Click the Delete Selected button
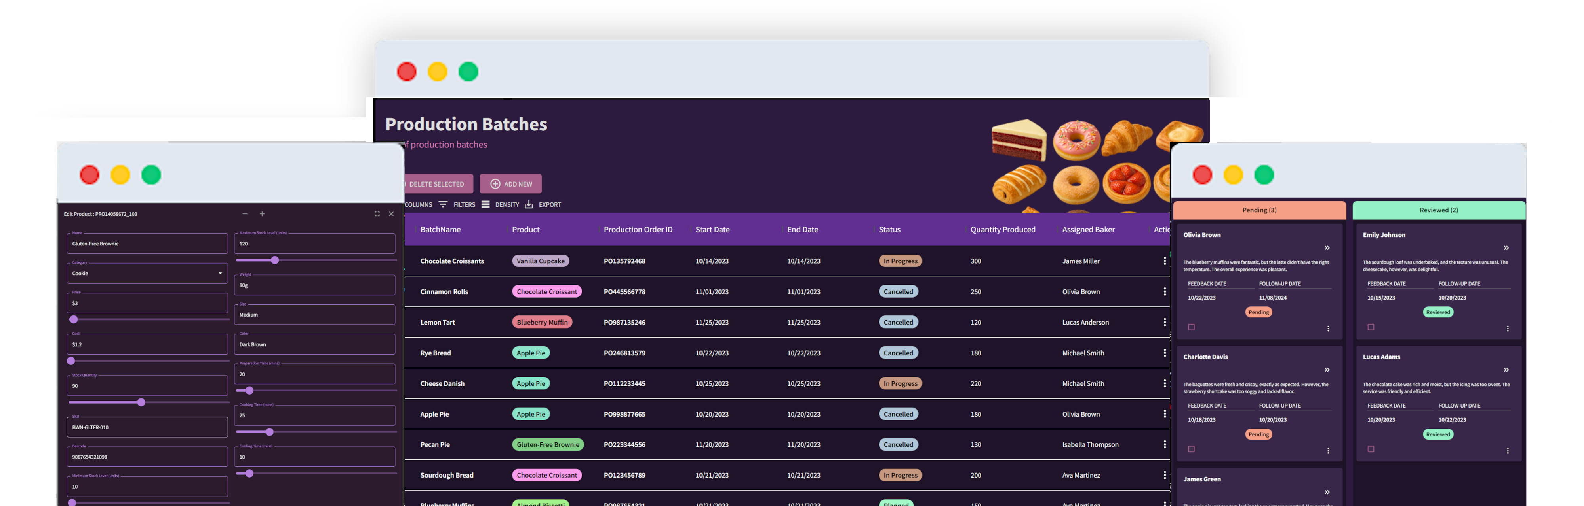 [438, 184]
